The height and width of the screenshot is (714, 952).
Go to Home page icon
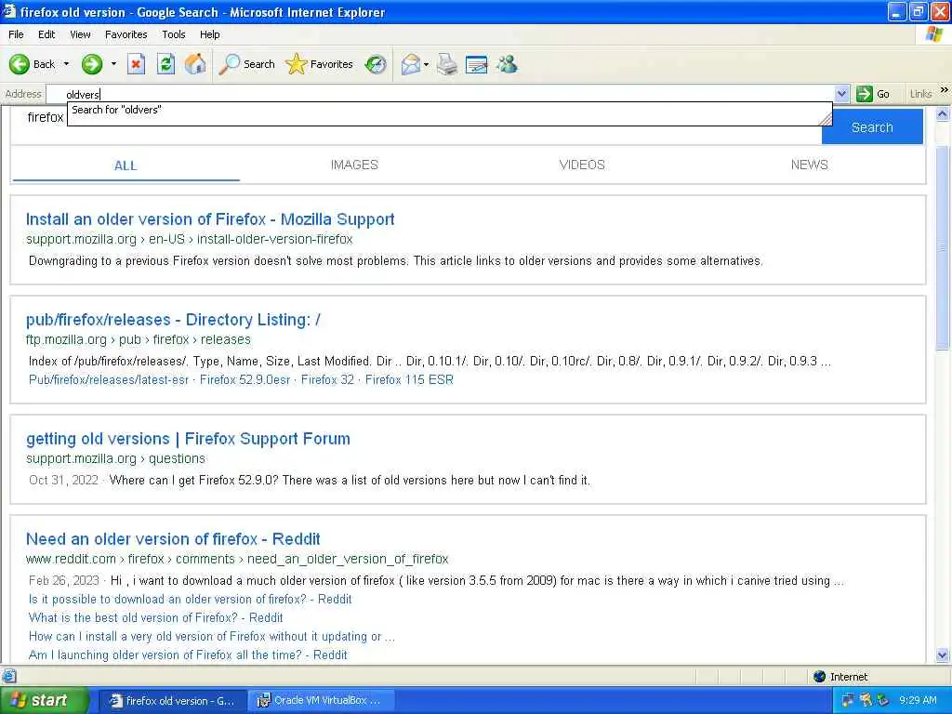coord(195,64)
